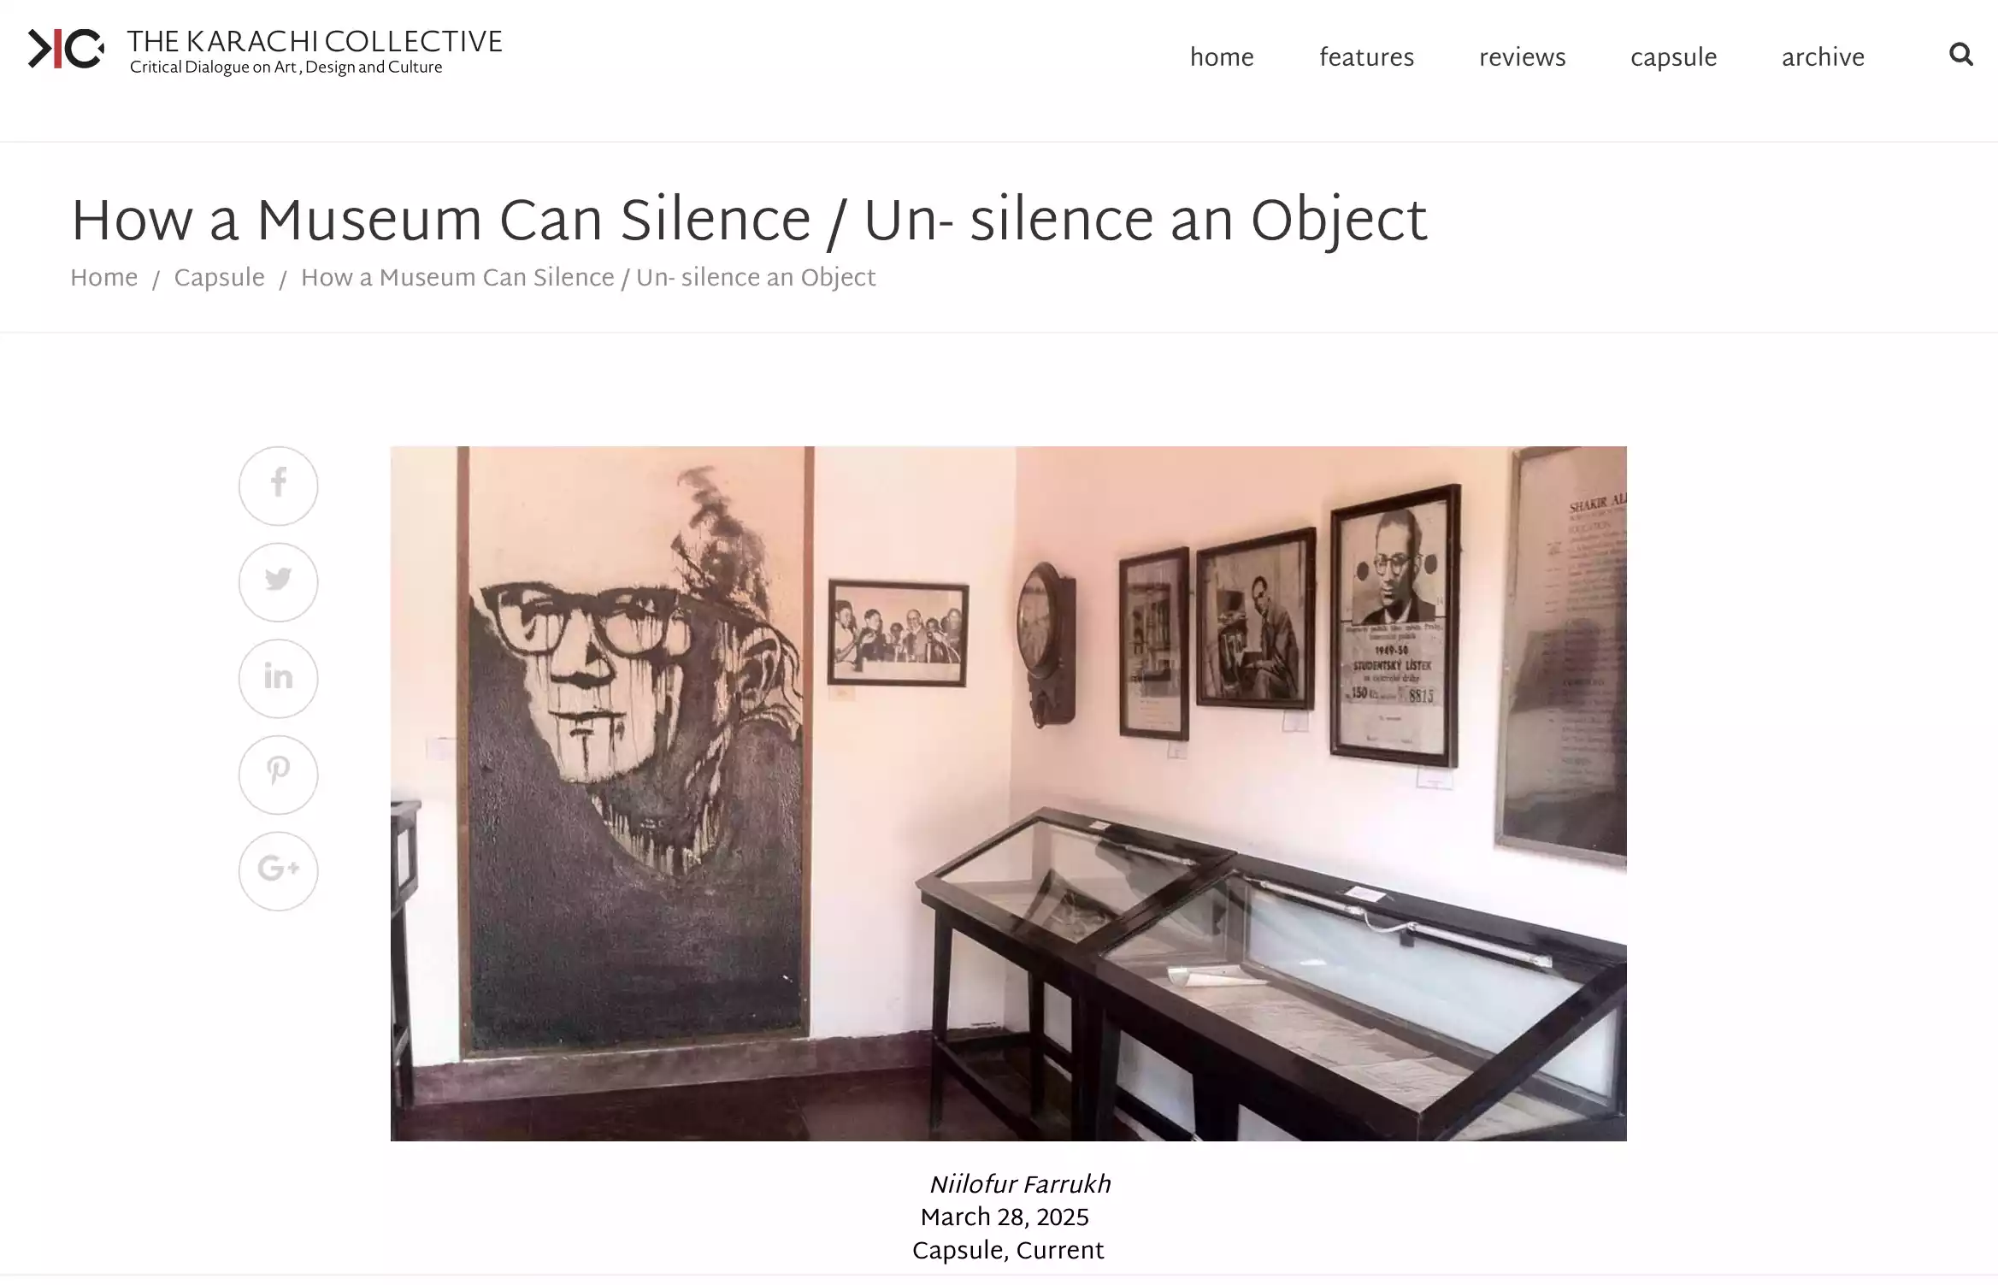Screen dimensions: 1998x1285
Task: Share the article on LinkedIn
Action: (278, 679)
